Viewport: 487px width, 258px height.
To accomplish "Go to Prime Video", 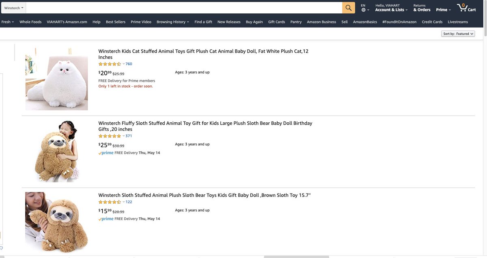I will tap(141, 22).
